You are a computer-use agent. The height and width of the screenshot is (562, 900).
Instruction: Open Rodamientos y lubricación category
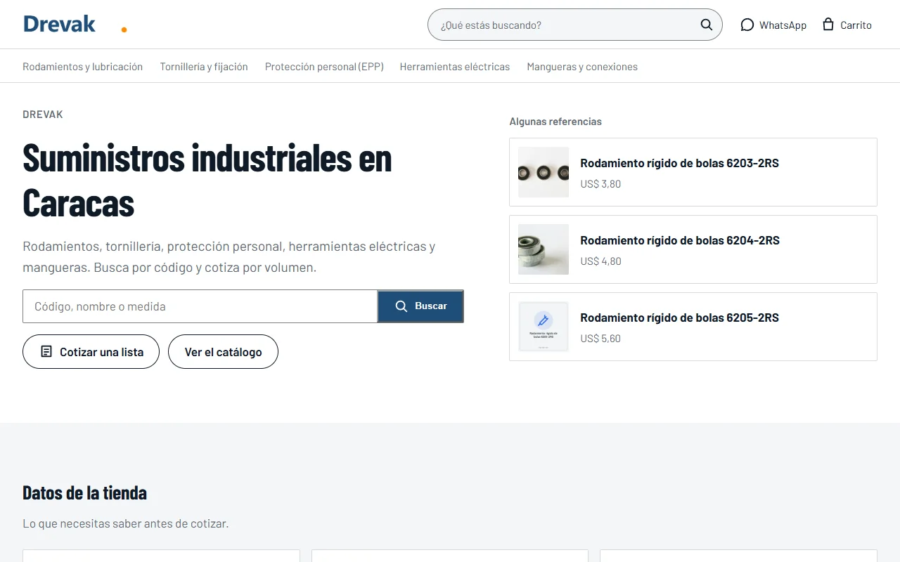pos(82,67)
